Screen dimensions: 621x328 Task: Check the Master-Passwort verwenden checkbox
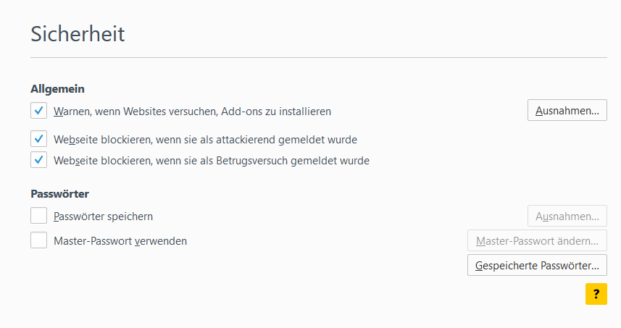[x=39, y=240]
